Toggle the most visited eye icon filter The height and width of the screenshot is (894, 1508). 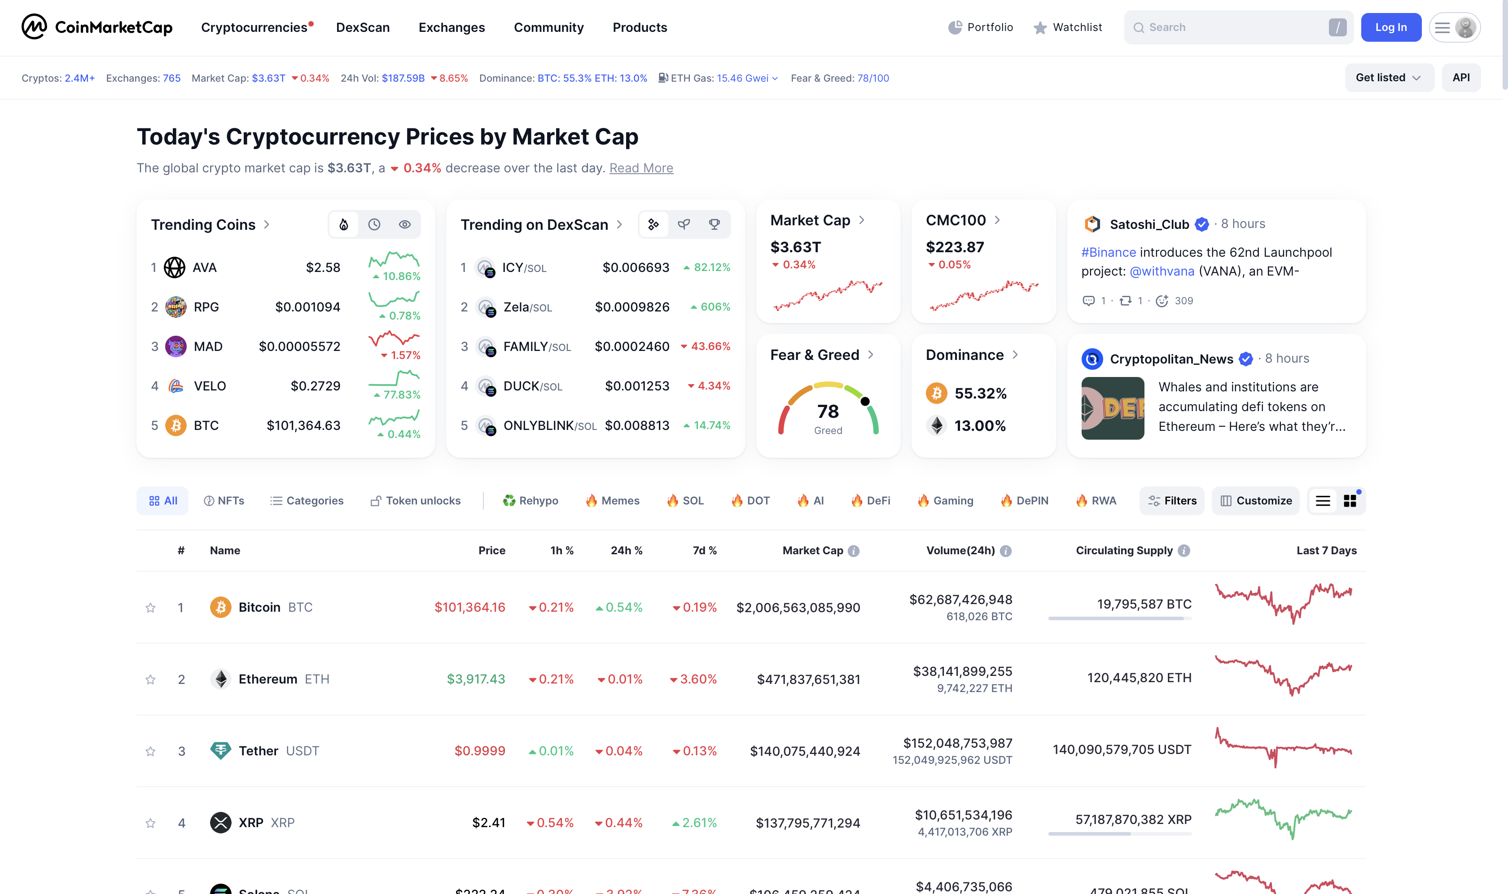coord(405,225)
